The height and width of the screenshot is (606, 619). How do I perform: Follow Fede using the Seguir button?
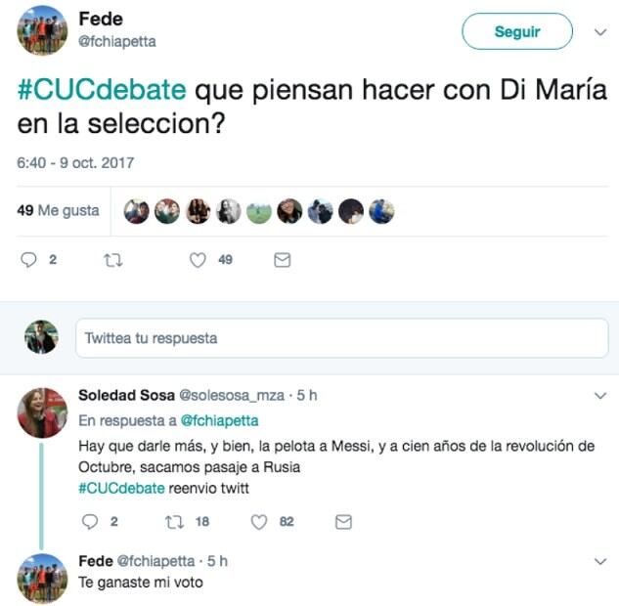click(517, 31)
